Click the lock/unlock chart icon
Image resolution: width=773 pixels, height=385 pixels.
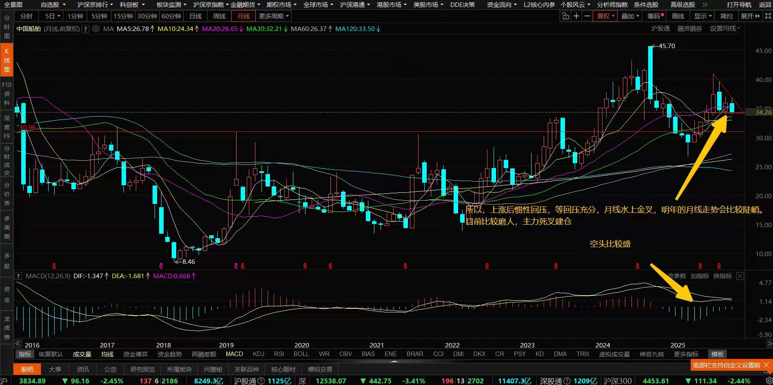point(565,16)
